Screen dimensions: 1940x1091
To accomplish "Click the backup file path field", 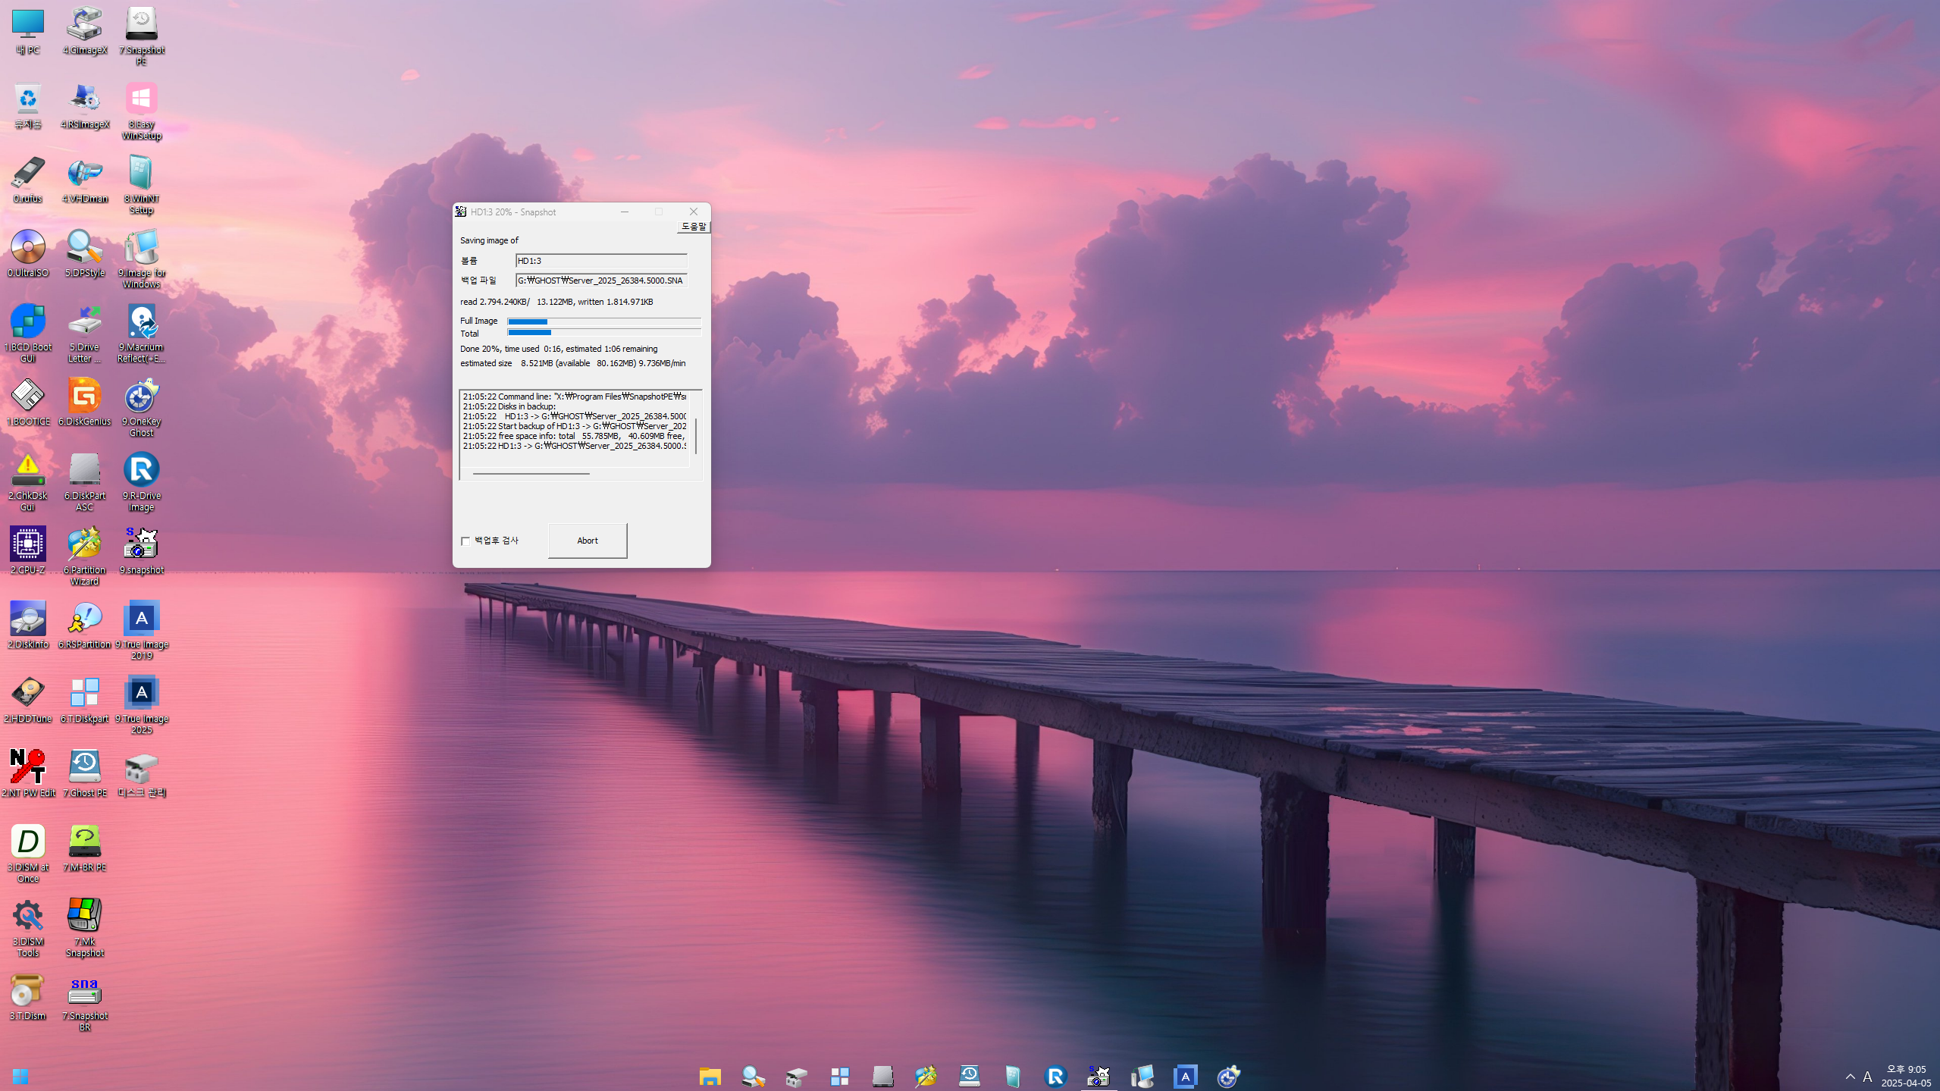I will click(x=600, y=281).
